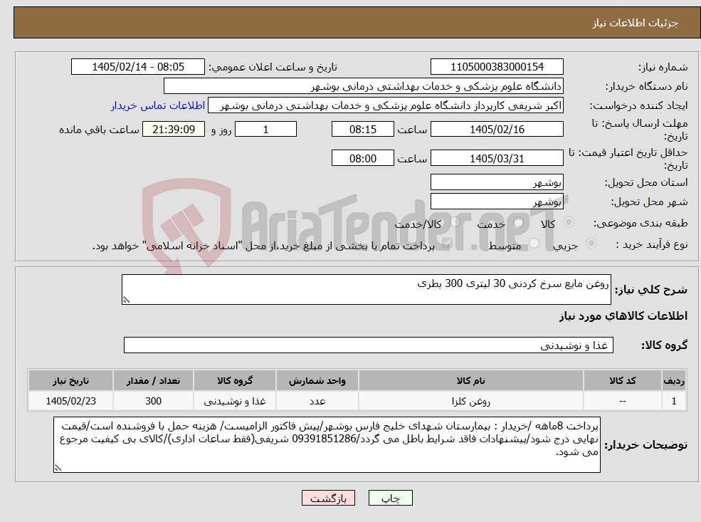Click the unit cell عدد

317,401
